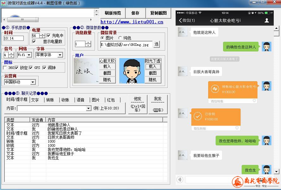Screen dimensions: 281x190
Task: Click the 消息数量 message count stepper
Action: click(x=88, y=44)
